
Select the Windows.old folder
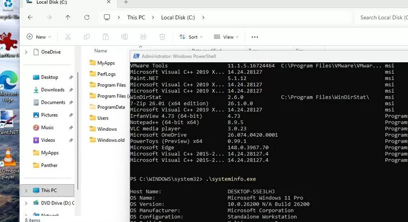click(107, 140)
